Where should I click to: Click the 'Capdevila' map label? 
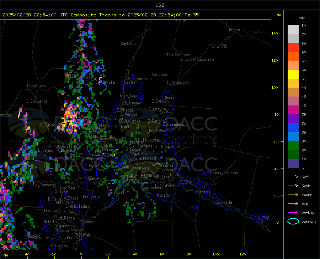pos(105,82)
